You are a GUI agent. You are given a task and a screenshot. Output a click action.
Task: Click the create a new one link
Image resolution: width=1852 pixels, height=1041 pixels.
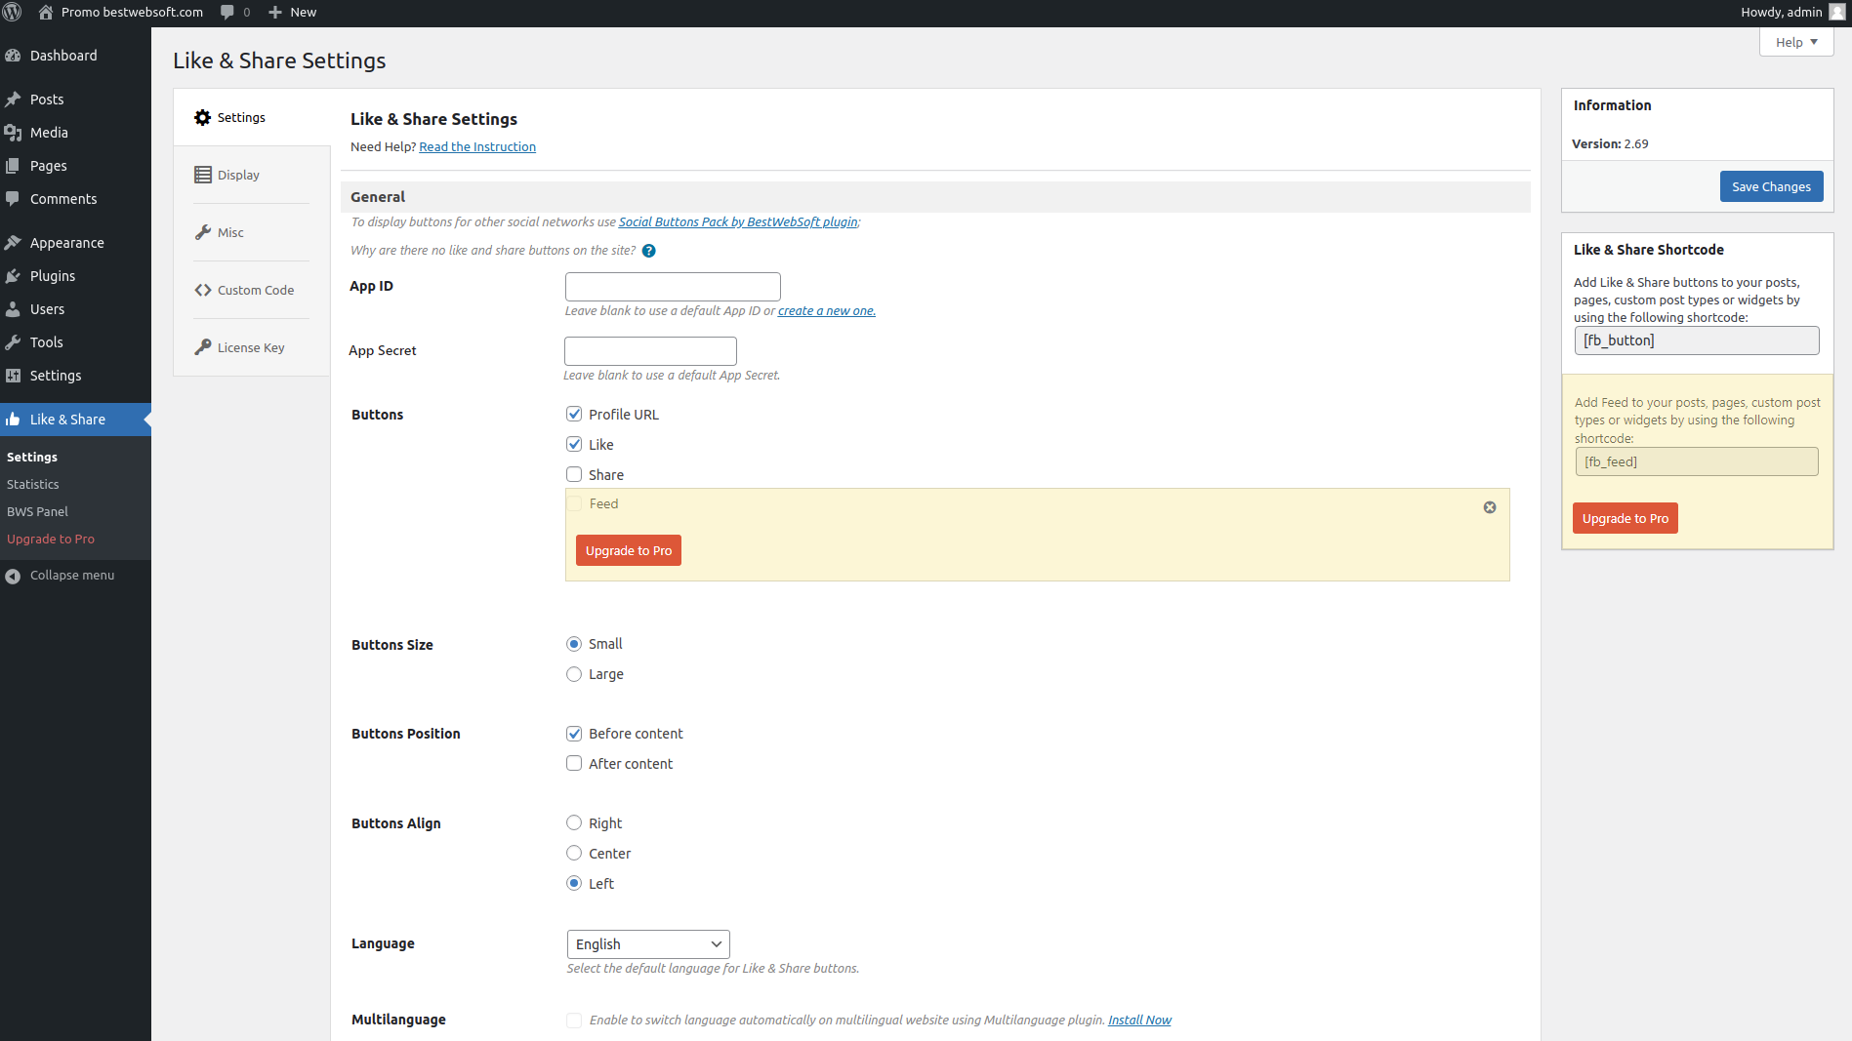pos(827,311)
